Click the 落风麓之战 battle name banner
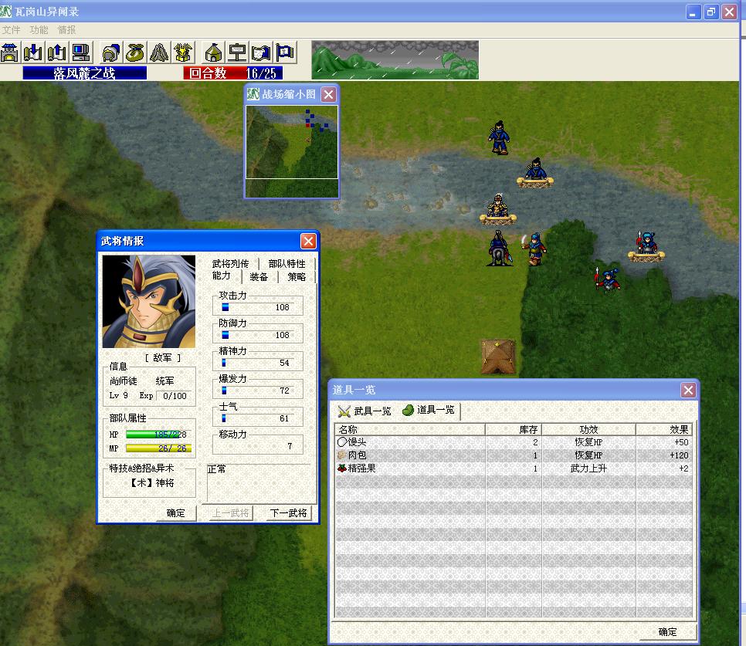This screenshot has height=646, width=746. click(x=85, y=73)
